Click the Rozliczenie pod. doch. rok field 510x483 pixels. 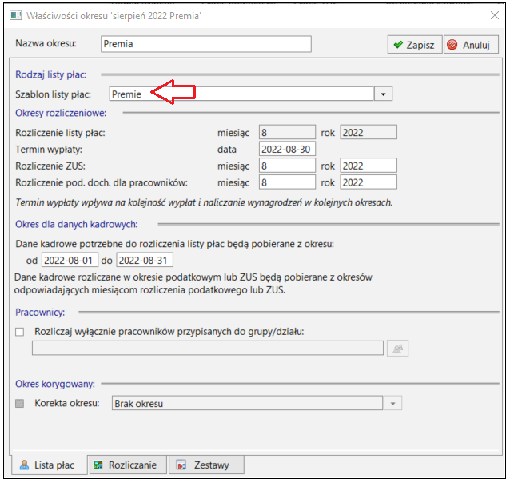[x=369, y=182]
